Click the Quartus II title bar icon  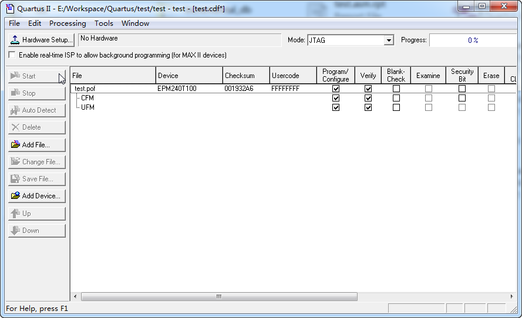coord(9,8)
